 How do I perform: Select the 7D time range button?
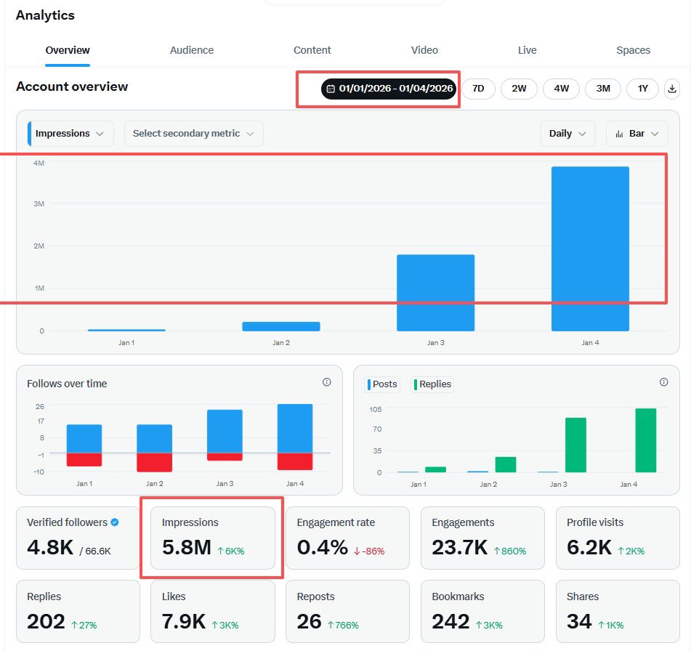coord(478,89)
